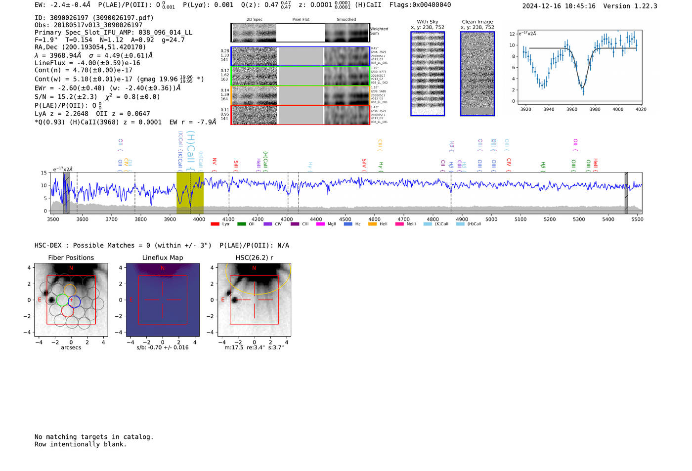Image resolution: width=692 pixels, height=471 pixels.
Task: Select the Primary Spec_Slot_IFU_AMP line
Action: (114, 33)
